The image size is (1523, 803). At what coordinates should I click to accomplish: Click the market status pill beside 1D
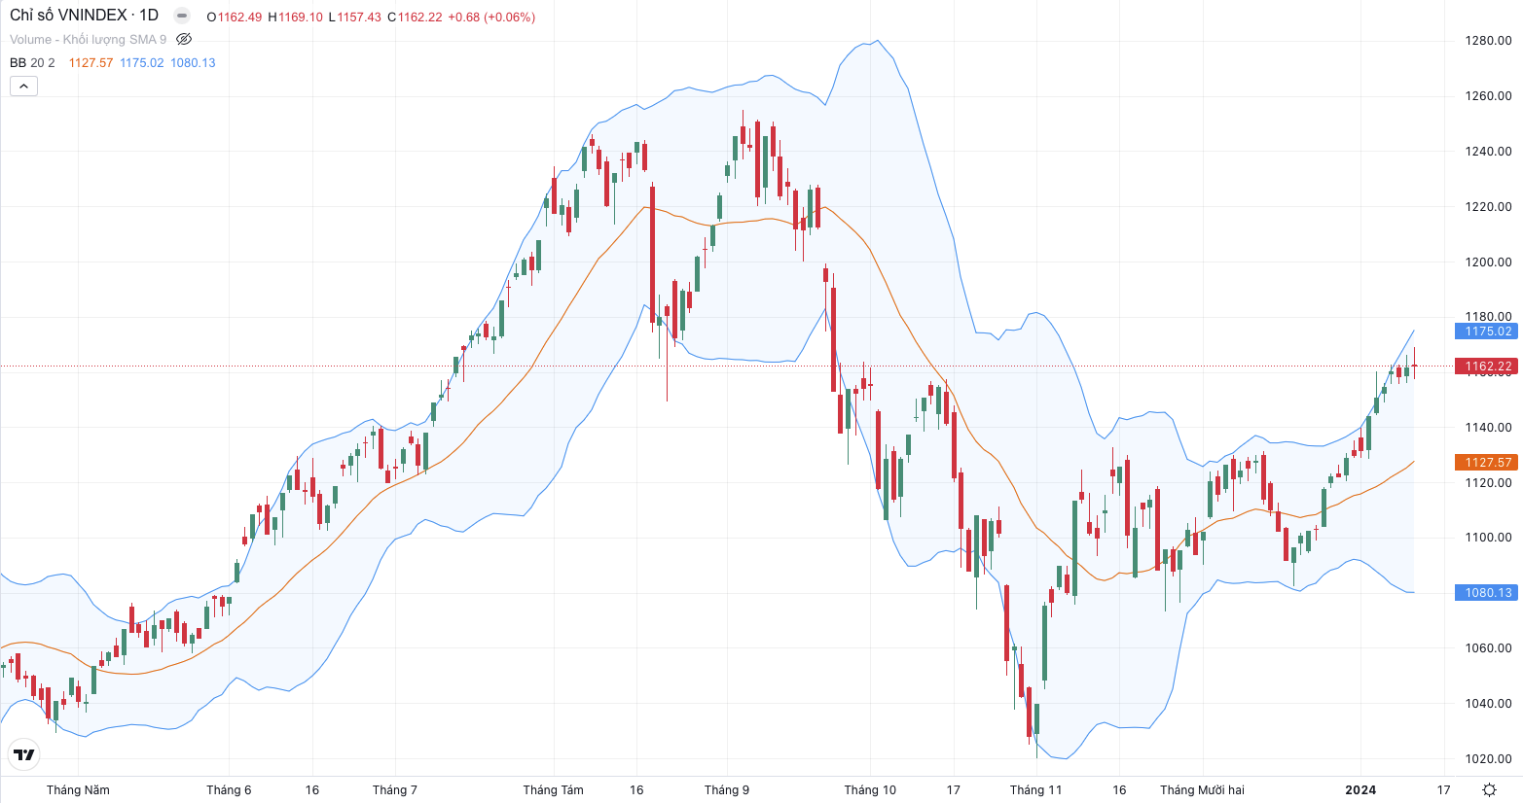181,16
